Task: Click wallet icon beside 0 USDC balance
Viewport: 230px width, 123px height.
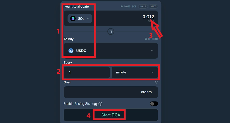Action: (x=146, y=39)
